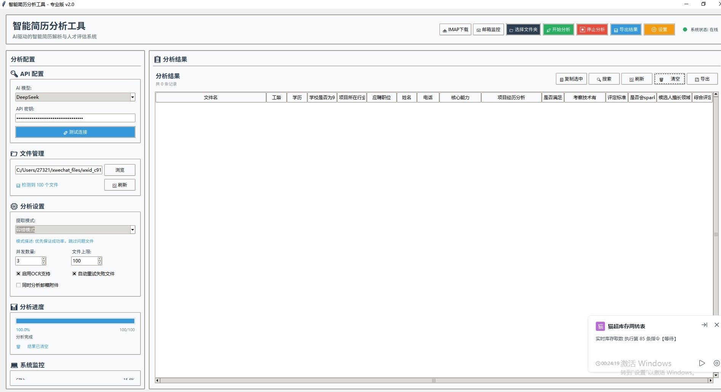This screenshot has height=392, width=721.
Task: Start analysis with 开始分析
Action: coord(558,30)
